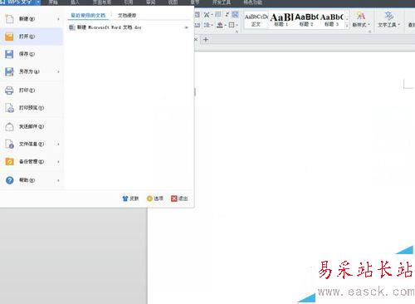Viewport: 415px width, 304px height.
Task: Apply the Heading 3 (标题 3) style
Action: [x=331, y=20]
